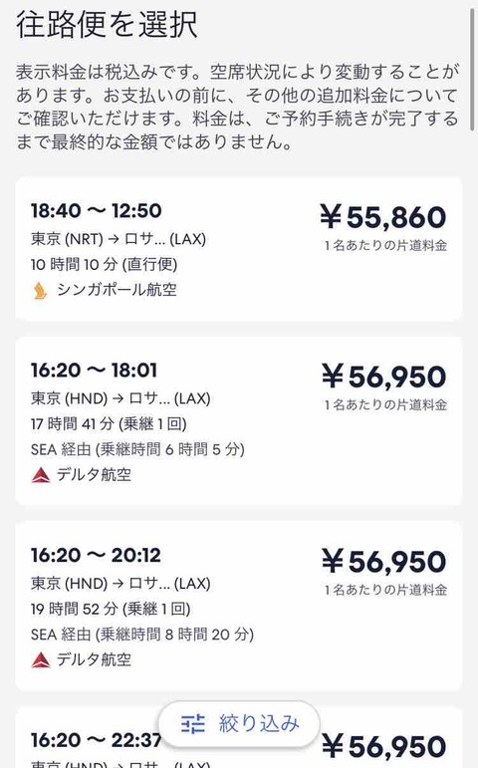Click SEA 経由 6 時間 5 分 layover text
Image resolution: width=478 pixels, height=768 pixels.
coord(137,449)
